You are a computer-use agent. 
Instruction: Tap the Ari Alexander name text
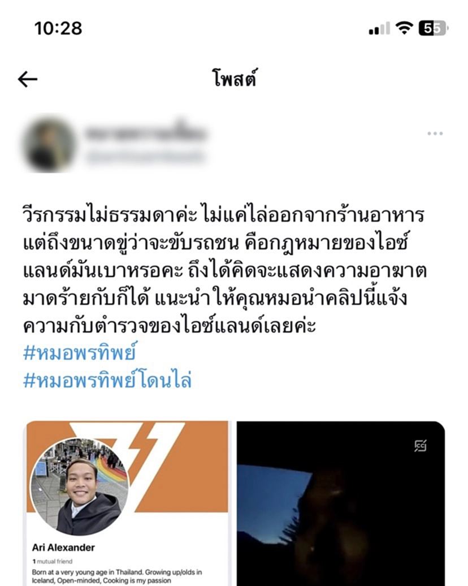(x=63, y=548)
